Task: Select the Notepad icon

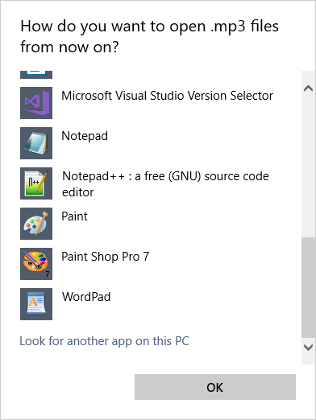Action: point(36,143)
